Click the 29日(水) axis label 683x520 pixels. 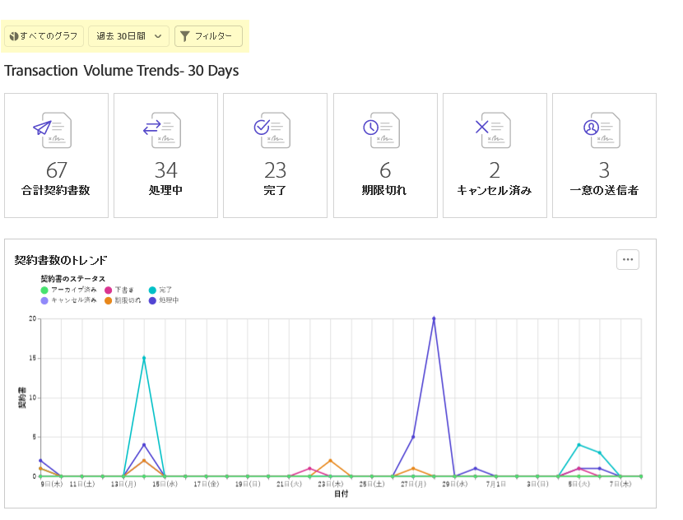click(455, 485)
